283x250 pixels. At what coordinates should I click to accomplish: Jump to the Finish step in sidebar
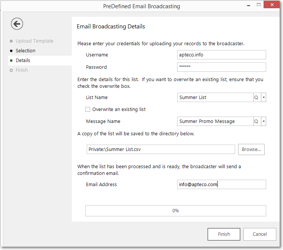pos(22,70)
